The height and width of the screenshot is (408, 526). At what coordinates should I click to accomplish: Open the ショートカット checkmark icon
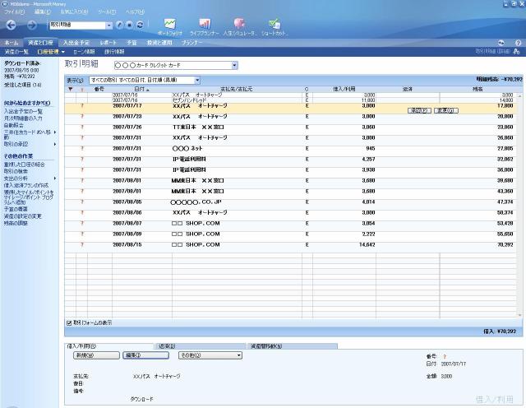tap(274, 24)
